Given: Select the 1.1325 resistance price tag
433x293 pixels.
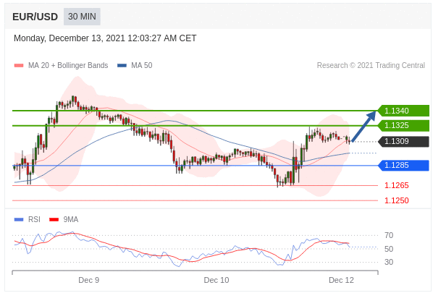Looking at the screenshot, I should (403, 126).
